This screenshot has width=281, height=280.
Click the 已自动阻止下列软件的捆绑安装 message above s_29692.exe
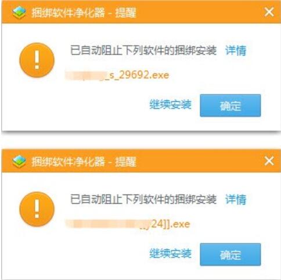143,51
